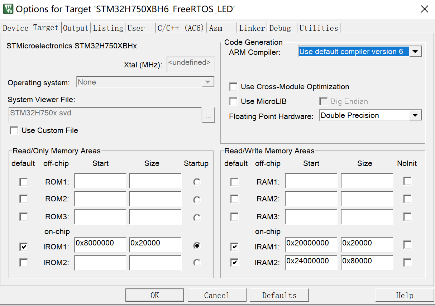The width and height of the screenshot is (435, 306).
Task: Open Help for target options
Action: pos(405,295)
